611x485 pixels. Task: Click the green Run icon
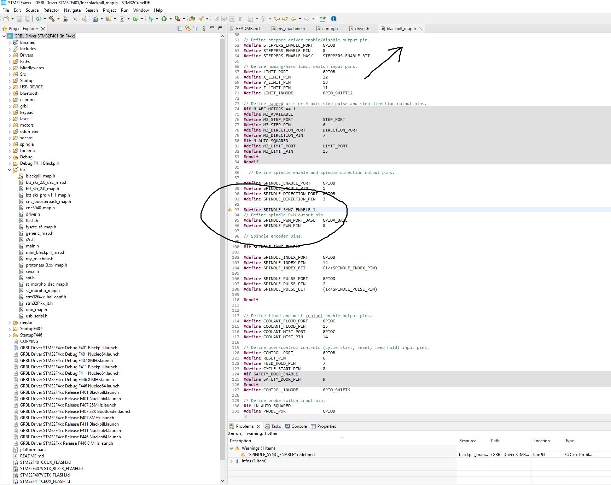(164, 19)
